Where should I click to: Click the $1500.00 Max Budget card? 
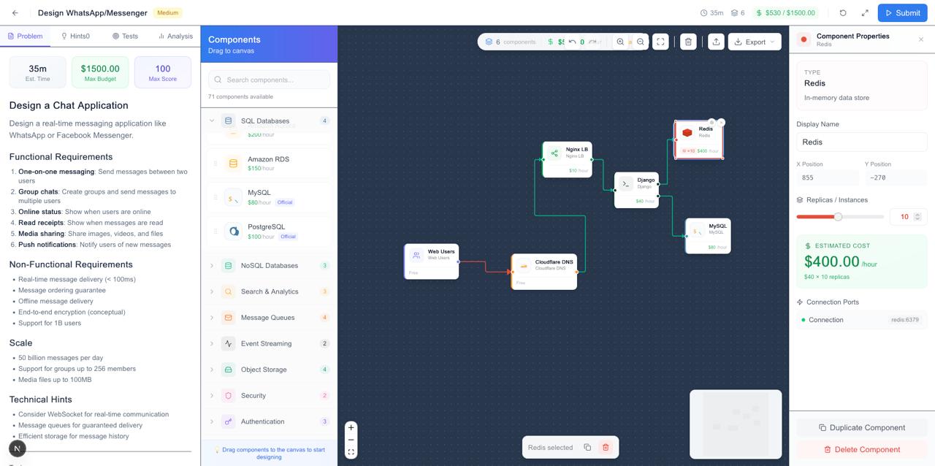100,72
